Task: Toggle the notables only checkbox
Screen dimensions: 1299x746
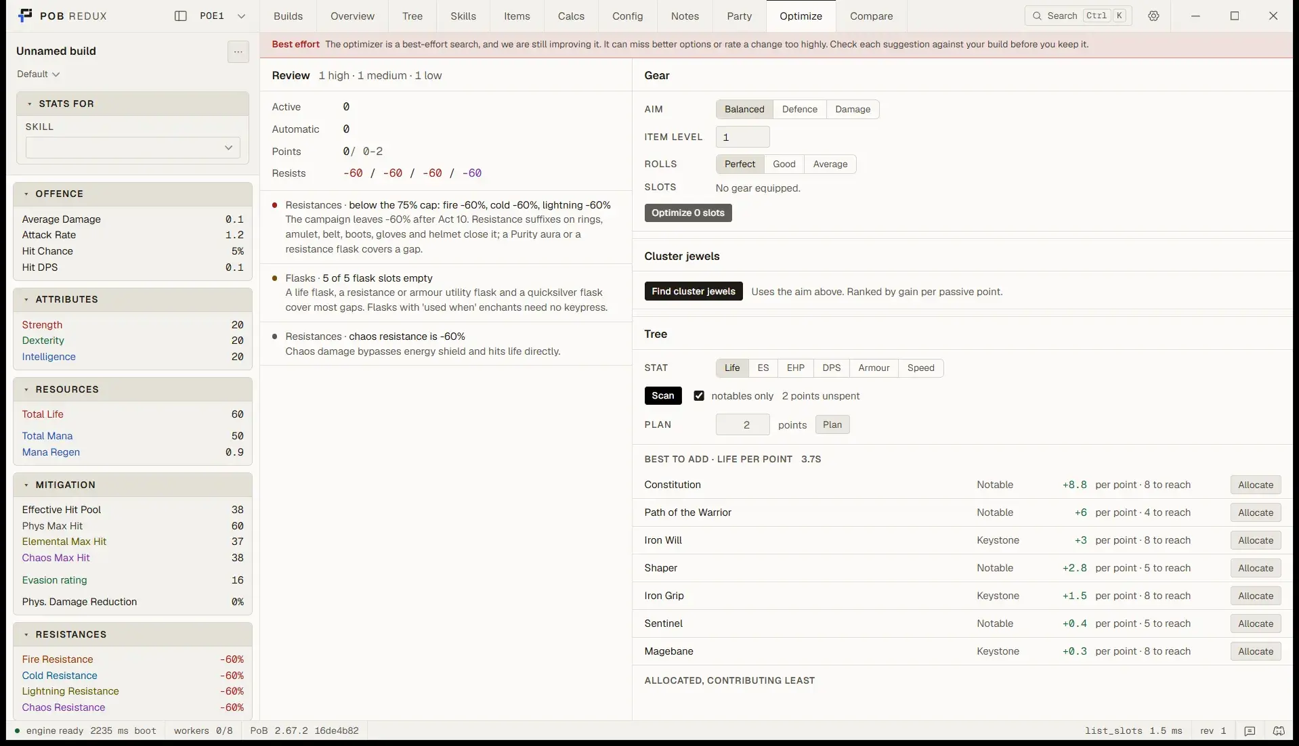Action: (x=699, y=396)
